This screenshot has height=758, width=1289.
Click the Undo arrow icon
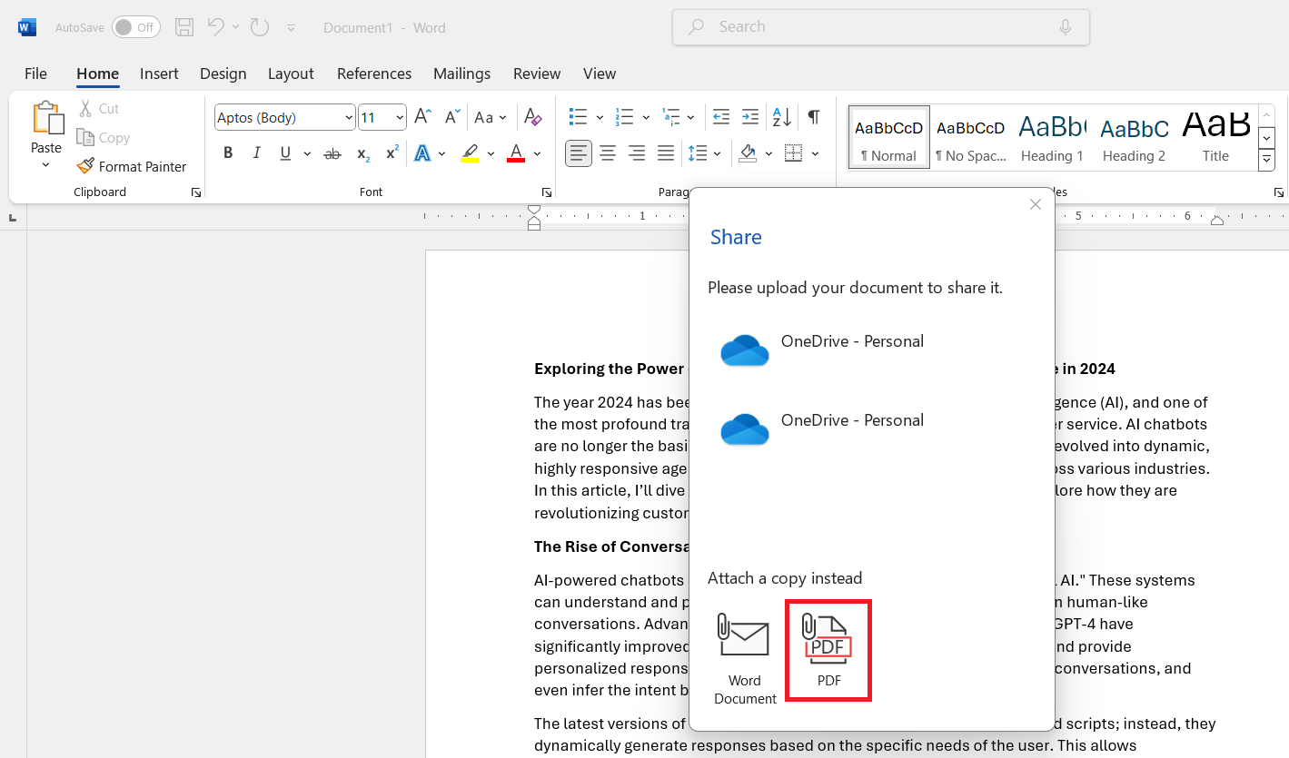click(216, 27)
